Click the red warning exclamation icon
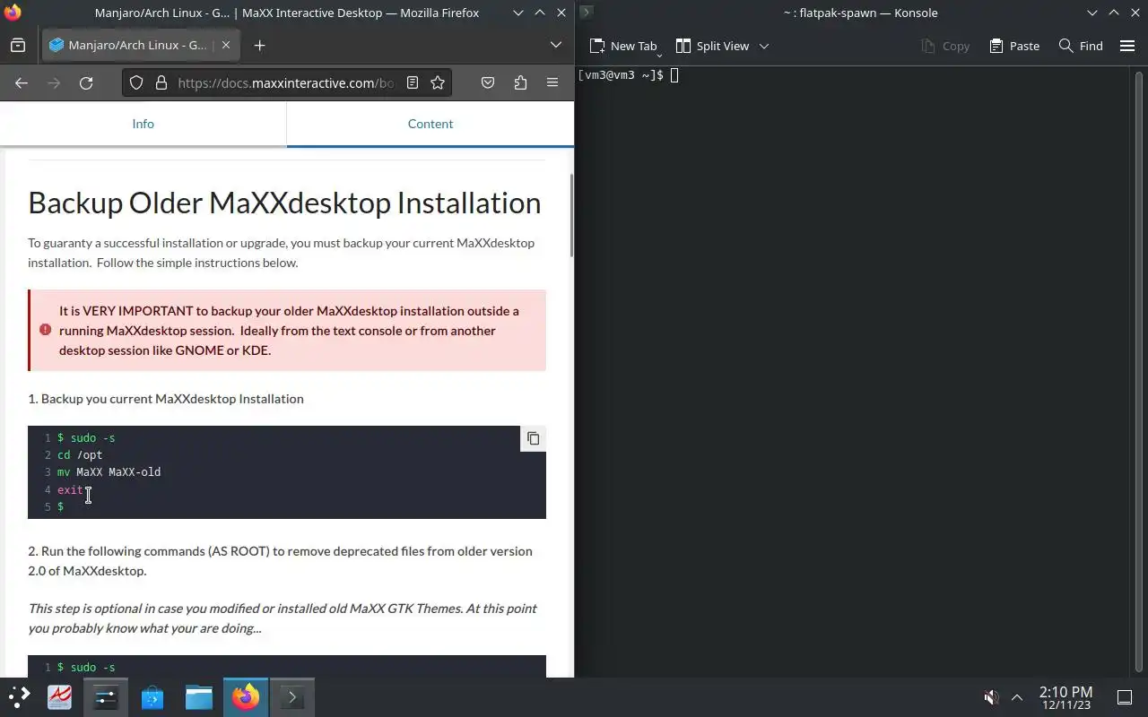Viewport: 1148px width, 717px height. click(x=45, y=330)
